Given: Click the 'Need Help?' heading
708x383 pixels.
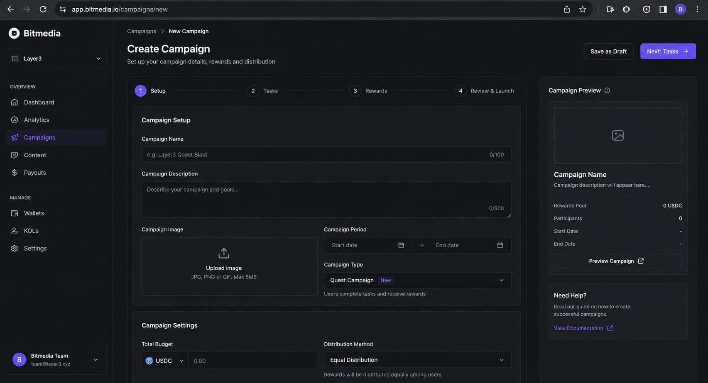Looking at the screenshot, I should (x=570, y=295).
